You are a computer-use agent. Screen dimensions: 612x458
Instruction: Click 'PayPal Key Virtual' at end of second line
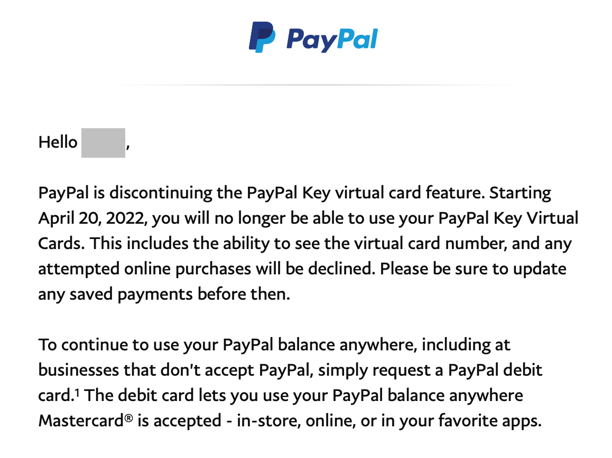(508, 218)
